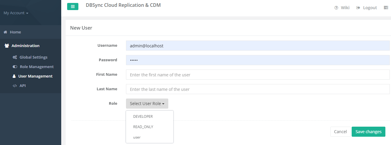Open the top-right list panel icon

pyautogui.click(x=386, y=8)
